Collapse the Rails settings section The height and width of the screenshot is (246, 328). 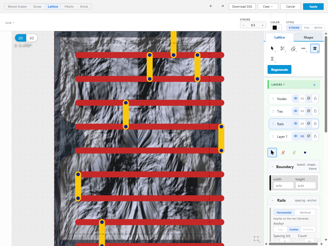pyautogui.click(x=272, y=200)
